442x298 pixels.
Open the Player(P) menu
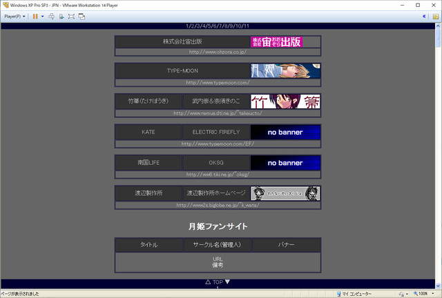15,17
